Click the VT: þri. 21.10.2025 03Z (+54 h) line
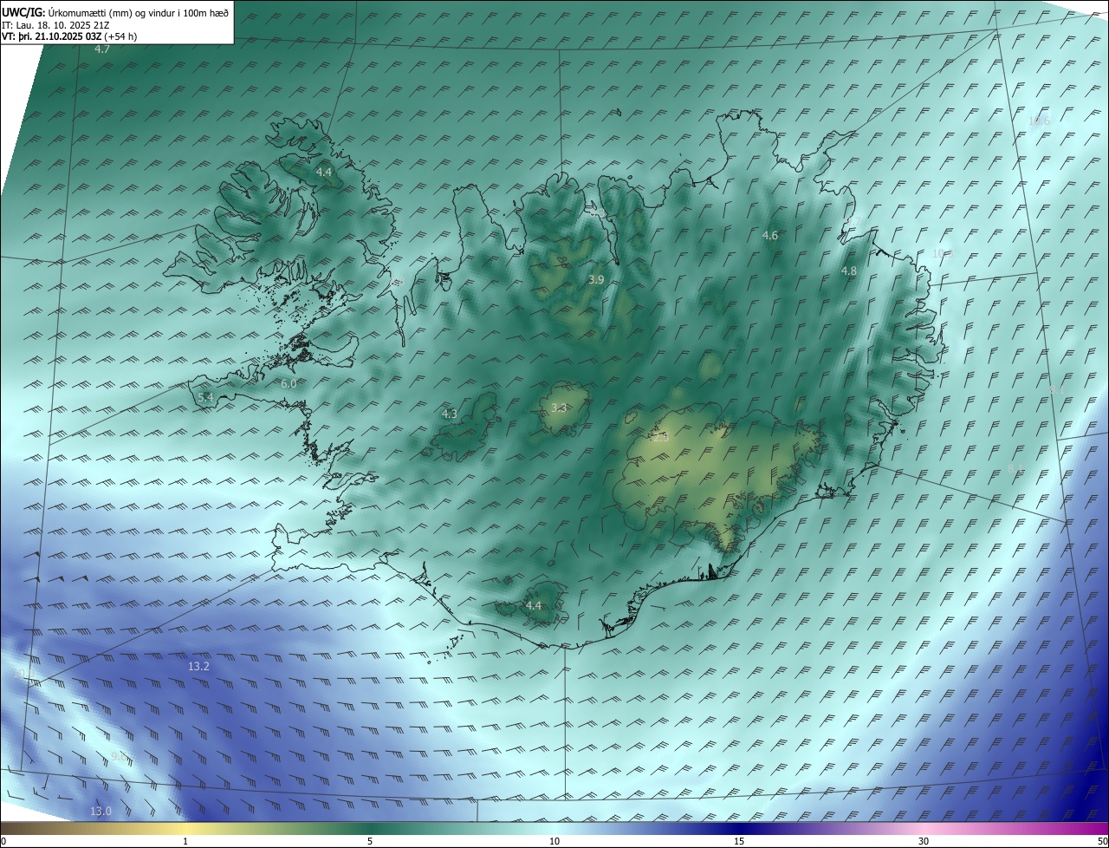This screenshot has height=848, width=1109. point(68,36)
